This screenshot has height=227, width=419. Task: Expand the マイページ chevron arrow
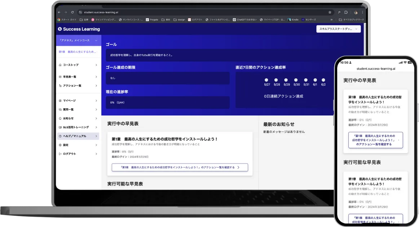[x=96, y=101]
